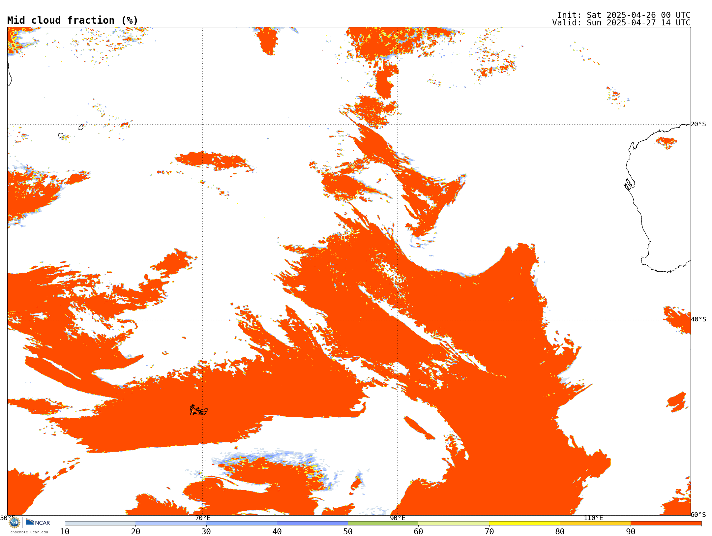Click the '20°S' latitude label
The height and width of the screenshot is (536, 712).
pyautogui.click(x=698, y=124)
